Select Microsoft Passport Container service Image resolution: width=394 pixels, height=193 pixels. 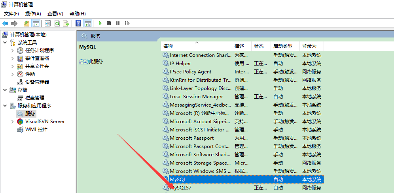243,146
